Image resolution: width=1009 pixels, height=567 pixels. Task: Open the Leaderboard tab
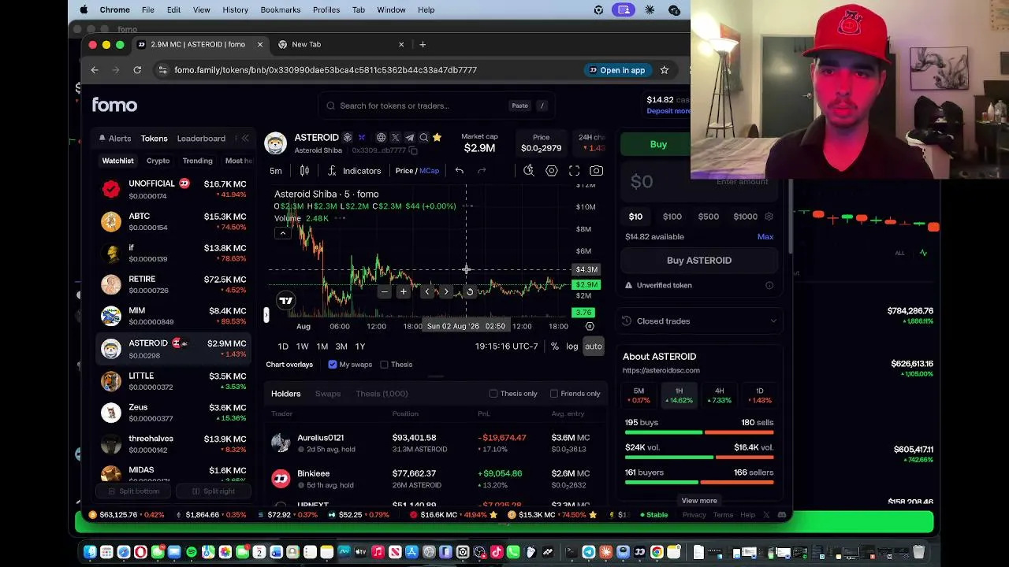[201, 139]
